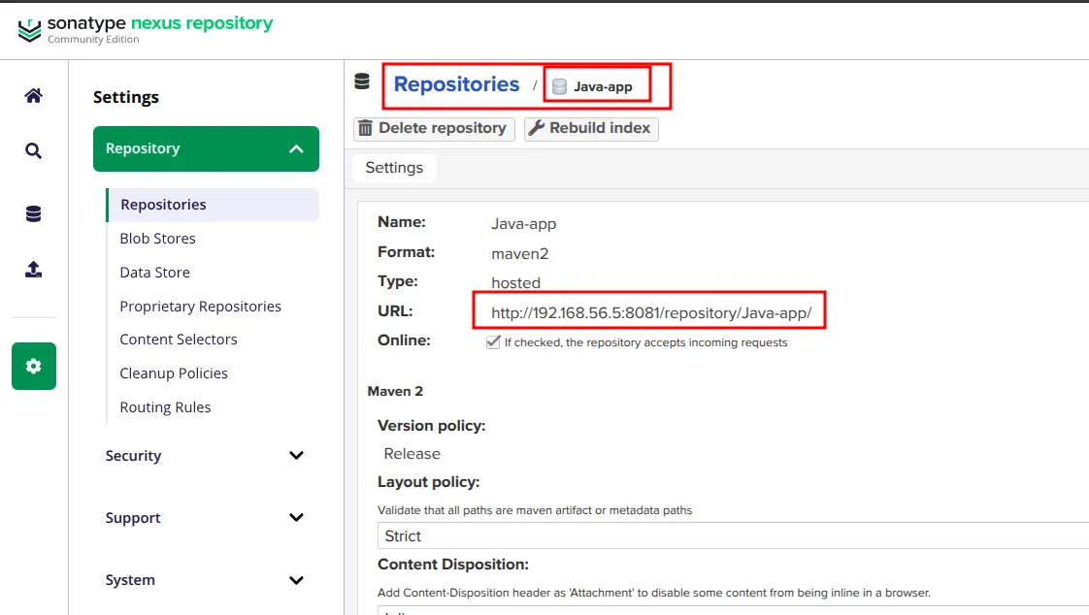Click the Type value hosted
The image size is (1089, 615).
[x=515, y=283]
